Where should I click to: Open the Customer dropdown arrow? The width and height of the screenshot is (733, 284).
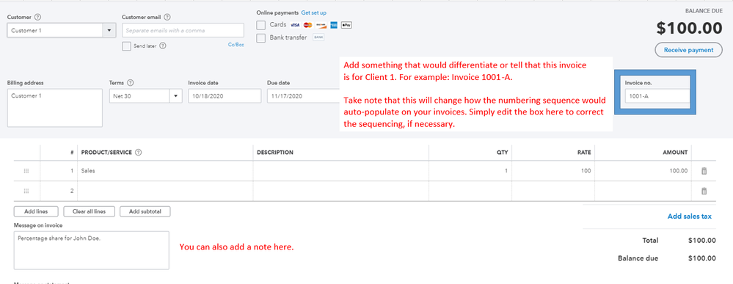(109, 30)
